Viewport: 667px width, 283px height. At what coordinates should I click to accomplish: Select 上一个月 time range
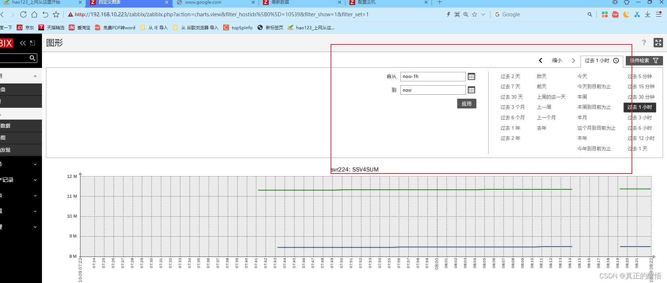tap(547, 117)
